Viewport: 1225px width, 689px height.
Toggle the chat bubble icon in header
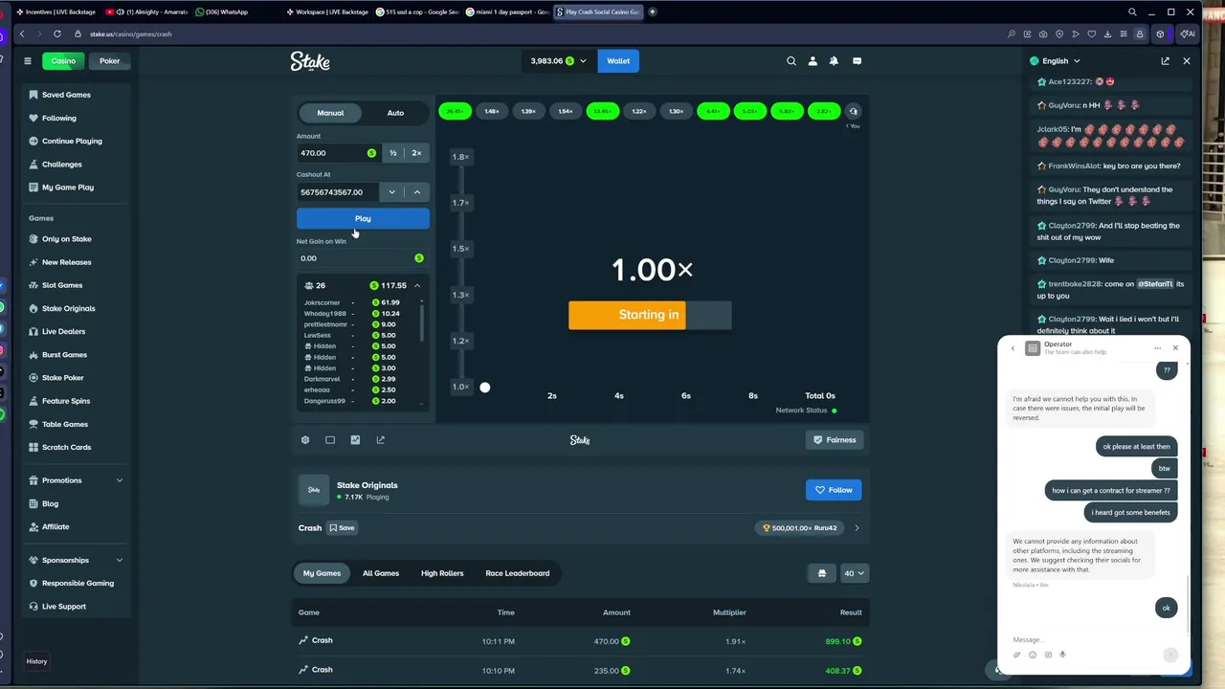(x=857, y=61)
